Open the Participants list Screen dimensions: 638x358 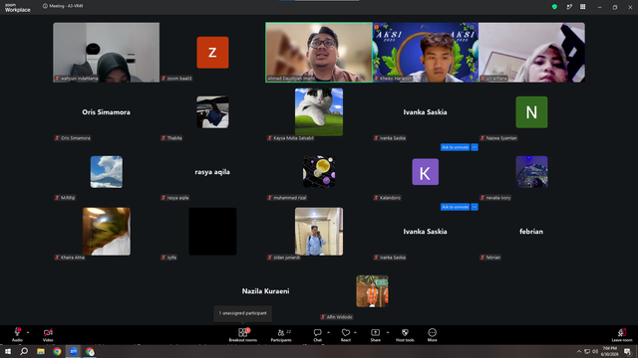point(281,335)
